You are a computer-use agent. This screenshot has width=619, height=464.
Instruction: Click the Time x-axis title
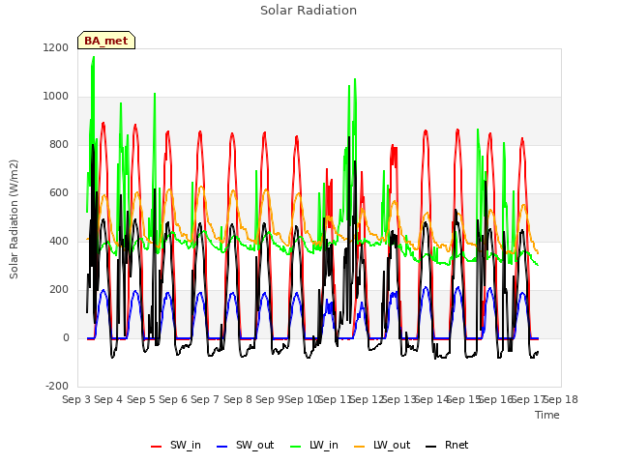547,415
